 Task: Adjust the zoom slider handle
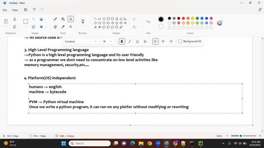pos(241,136)
